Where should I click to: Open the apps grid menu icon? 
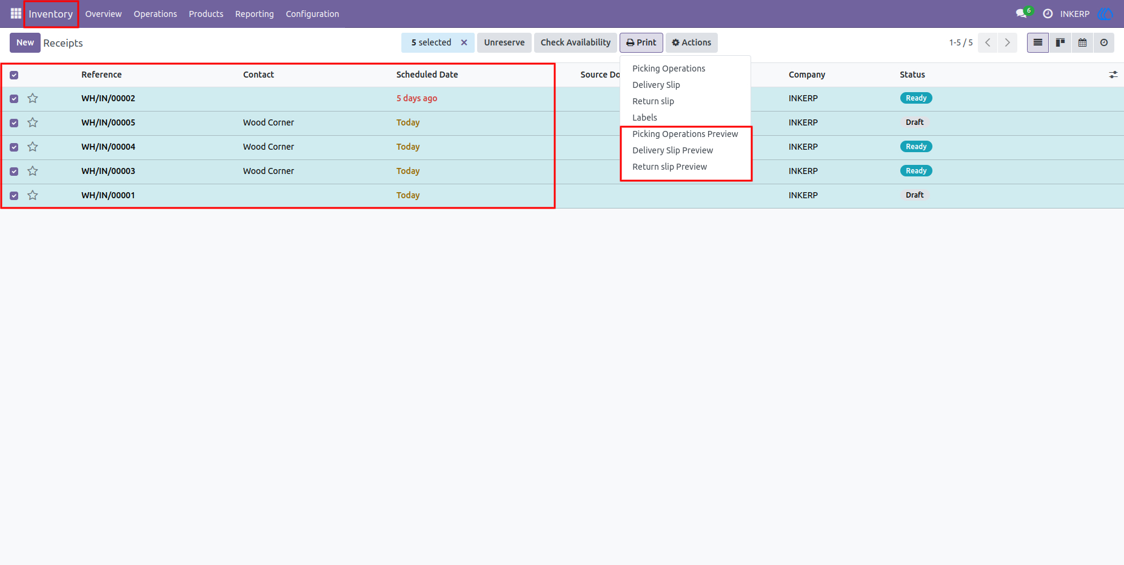click(x=16, y=13)
